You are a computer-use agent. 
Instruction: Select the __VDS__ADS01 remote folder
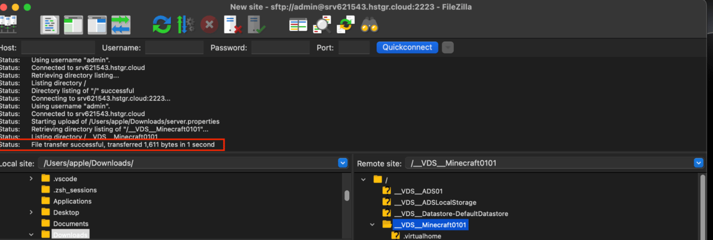(x=418, y=191)
